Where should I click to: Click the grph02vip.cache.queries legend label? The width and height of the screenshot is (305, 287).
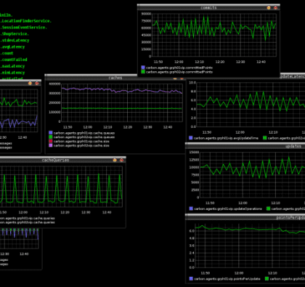click(x=28, y=222)
